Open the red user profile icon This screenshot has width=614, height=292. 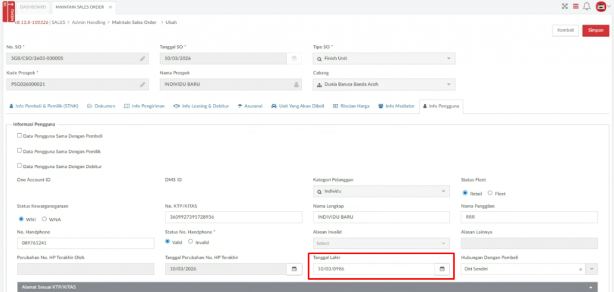(601, 7)
